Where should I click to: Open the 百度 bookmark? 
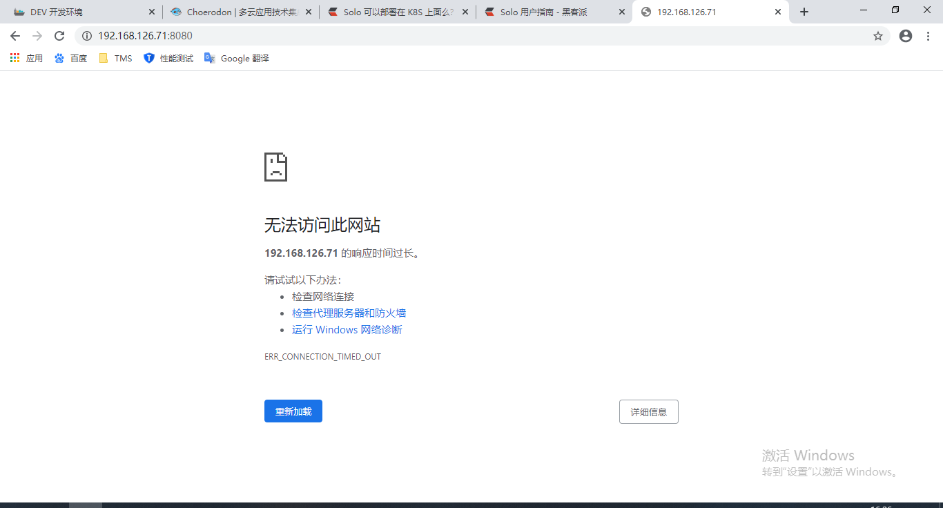click(70, 59)
